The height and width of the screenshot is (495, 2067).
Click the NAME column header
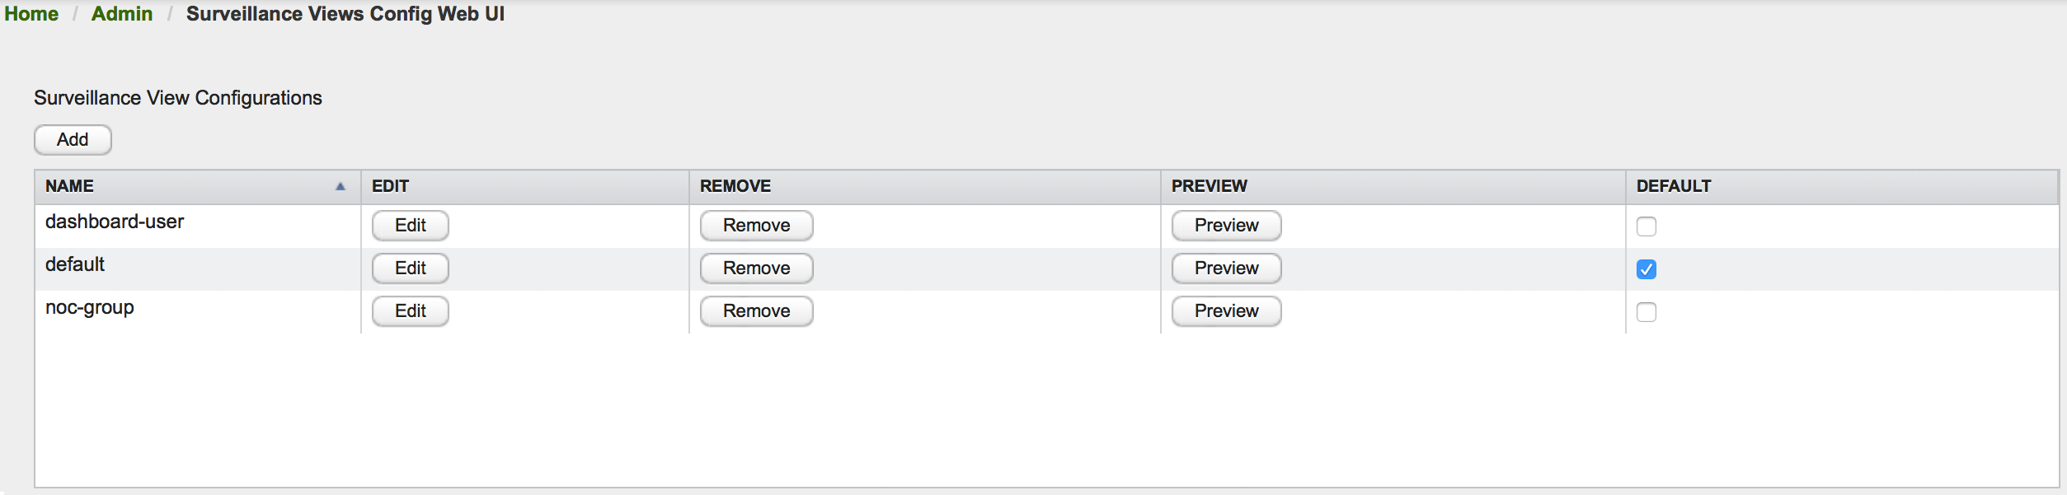coord(68,186)
